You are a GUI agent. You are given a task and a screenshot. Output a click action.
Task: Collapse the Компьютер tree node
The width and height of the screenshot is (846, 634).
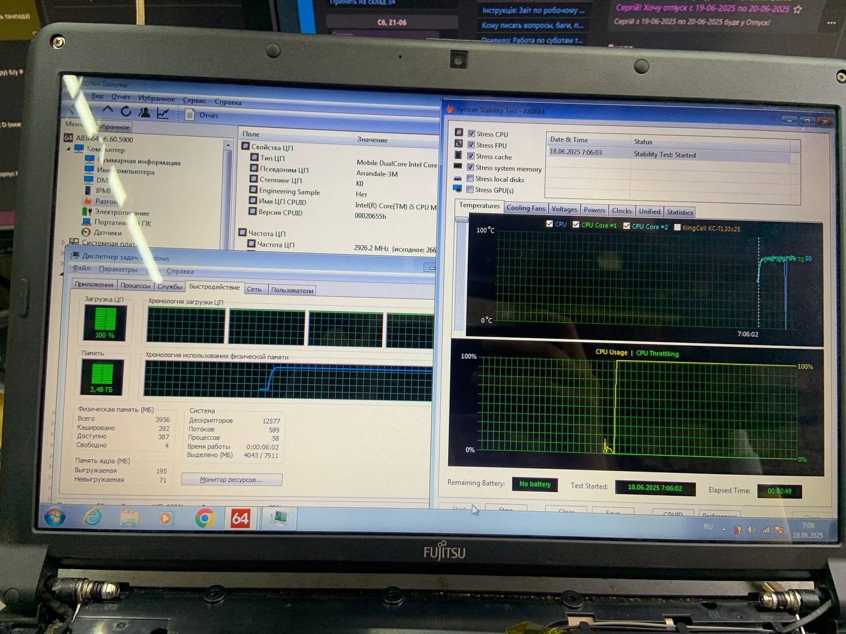(69, 149)
